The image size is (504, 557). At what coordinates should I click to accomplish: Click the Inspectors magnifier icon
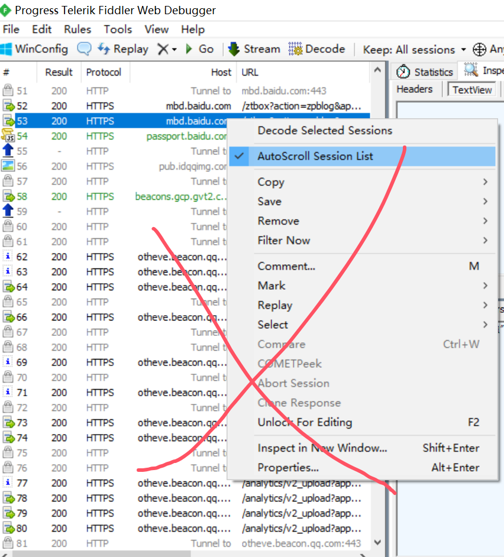(x=471, y=70)
